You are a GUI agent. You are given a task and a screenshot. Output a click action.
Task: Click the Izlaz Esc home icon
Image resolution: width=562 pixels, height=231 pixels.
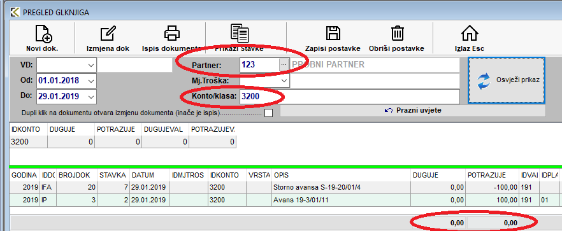click(469, 34)
